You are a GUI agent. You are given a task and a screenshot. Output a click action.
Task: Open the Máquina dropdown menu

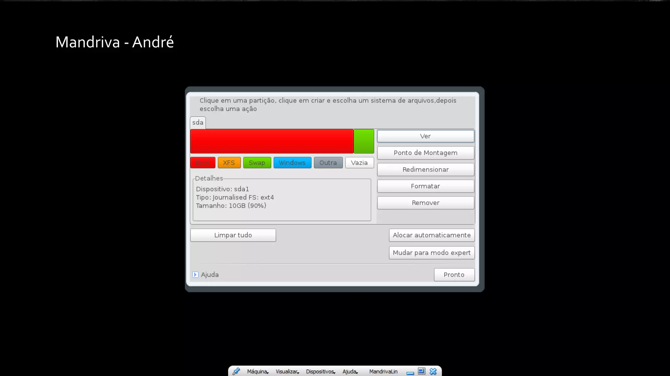257,371
